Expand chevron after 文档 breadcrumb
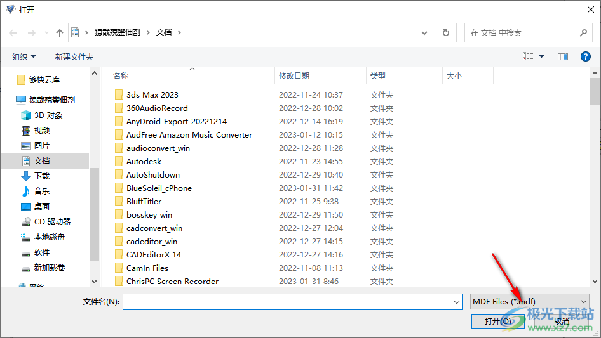 pyautogui.click(x=179, y=32)
